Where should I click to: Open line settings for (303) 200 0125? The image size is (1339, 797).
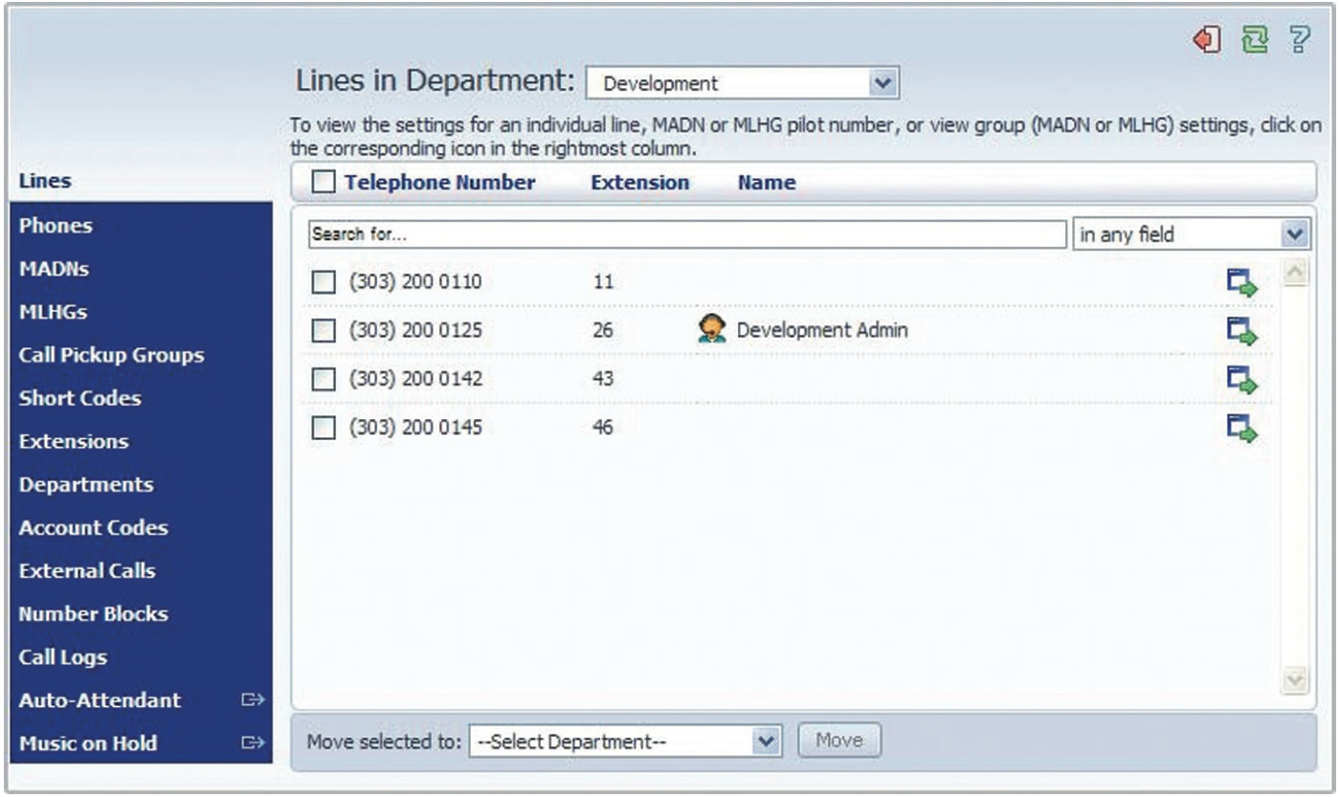(x=1242, y=331)
